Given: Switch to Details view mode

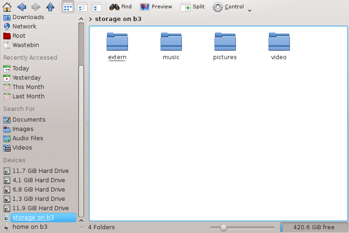Looking at the screenshot, I should [82, 7].
